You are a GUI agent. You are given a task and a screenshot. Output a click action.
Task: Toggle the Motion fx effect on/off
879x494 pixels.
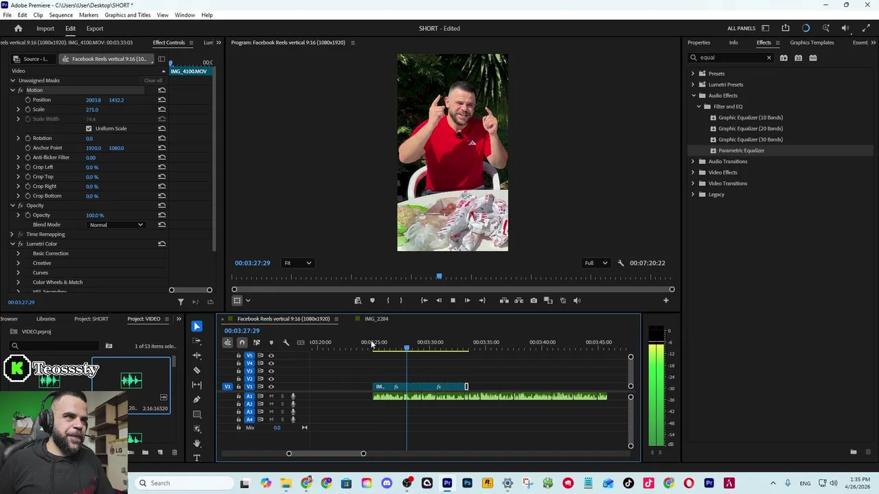pyautogui.click(x=21, y=90)
